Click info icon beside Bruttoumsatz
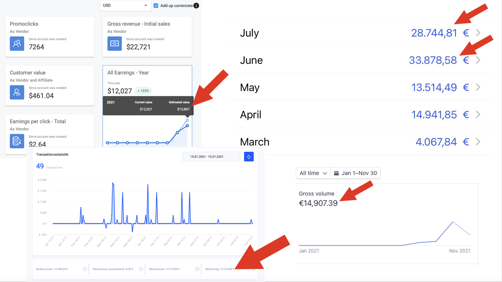Screen dimensions: 502x282 (85, 269)
